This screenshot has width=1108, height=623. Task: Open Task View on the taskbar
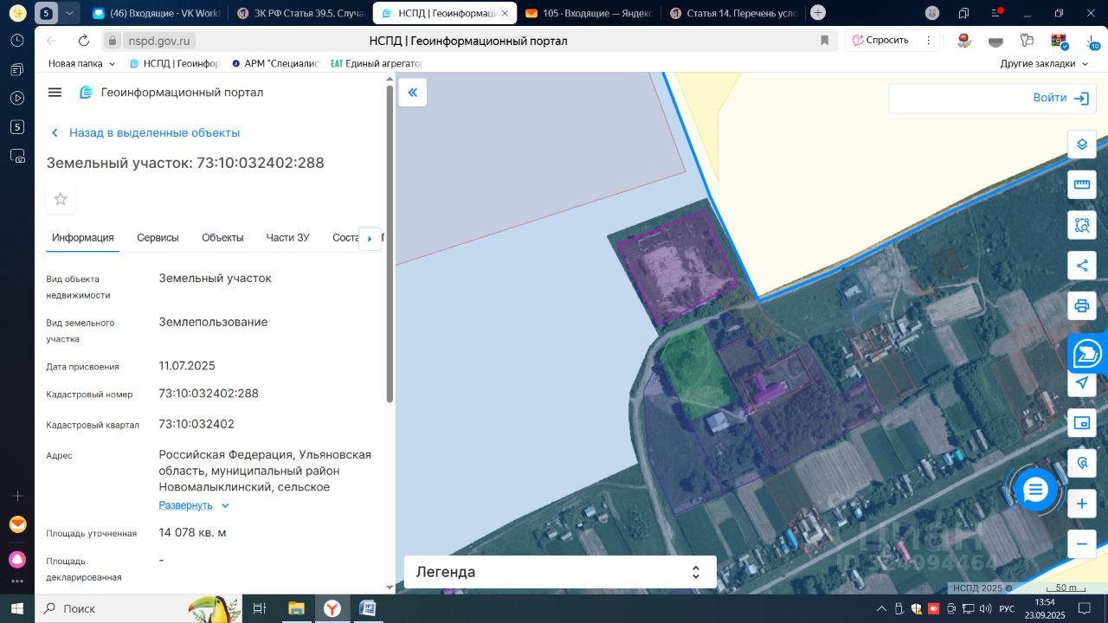pos(259,608)
